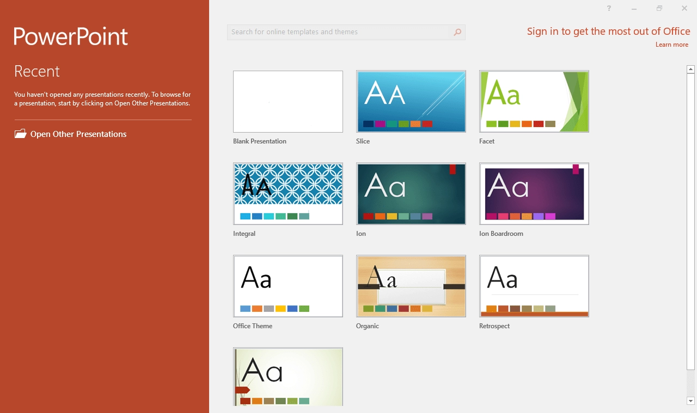Restore down the PowerPoint window
Screen dimensions: 697x413
(x=659, y=8)
